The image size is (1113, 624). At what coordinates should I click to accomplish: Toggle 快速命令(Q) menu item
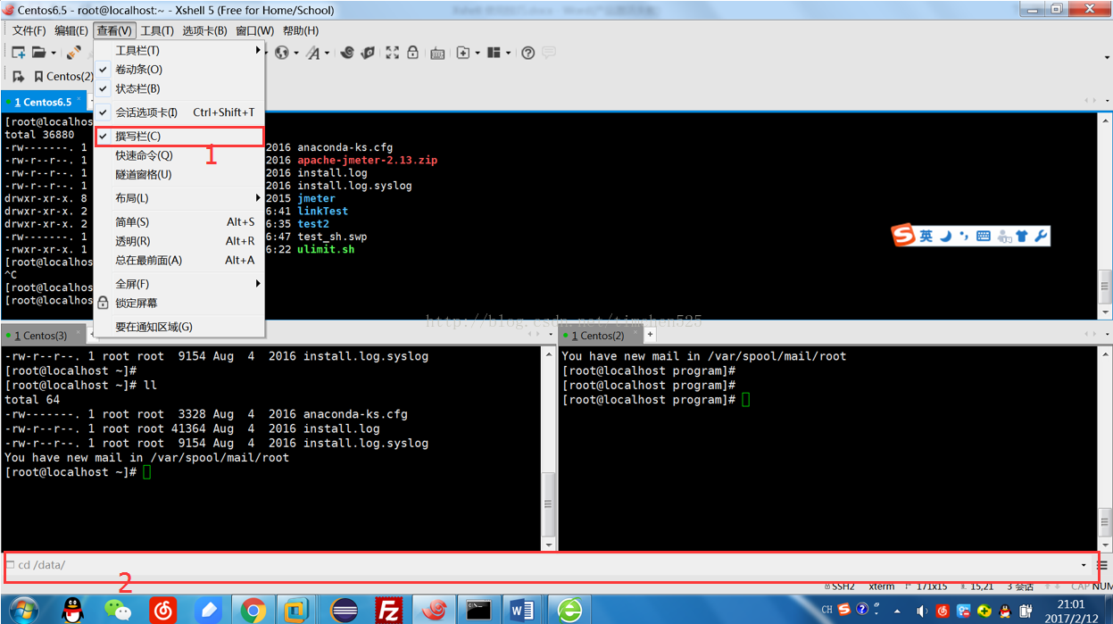pyautogui.click(x=179, y=155)
